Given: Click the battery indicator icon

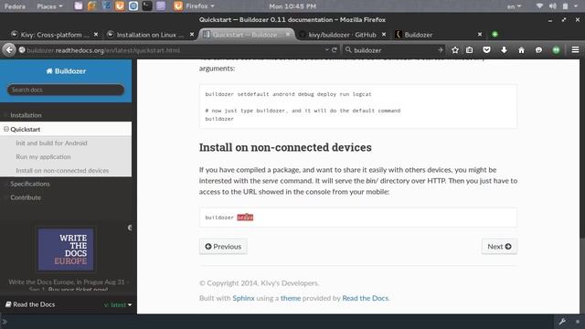Looking at the screenshot, I should click(x=565, y=6).
